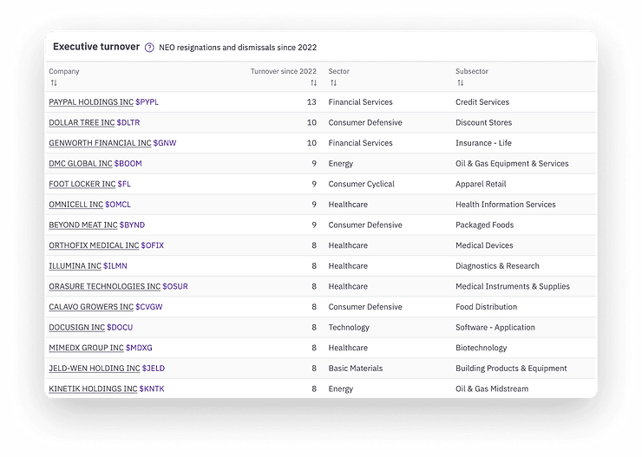Screen dimensions: 642x457
Task: Click the Executive turnover heading
Action: 96,47
